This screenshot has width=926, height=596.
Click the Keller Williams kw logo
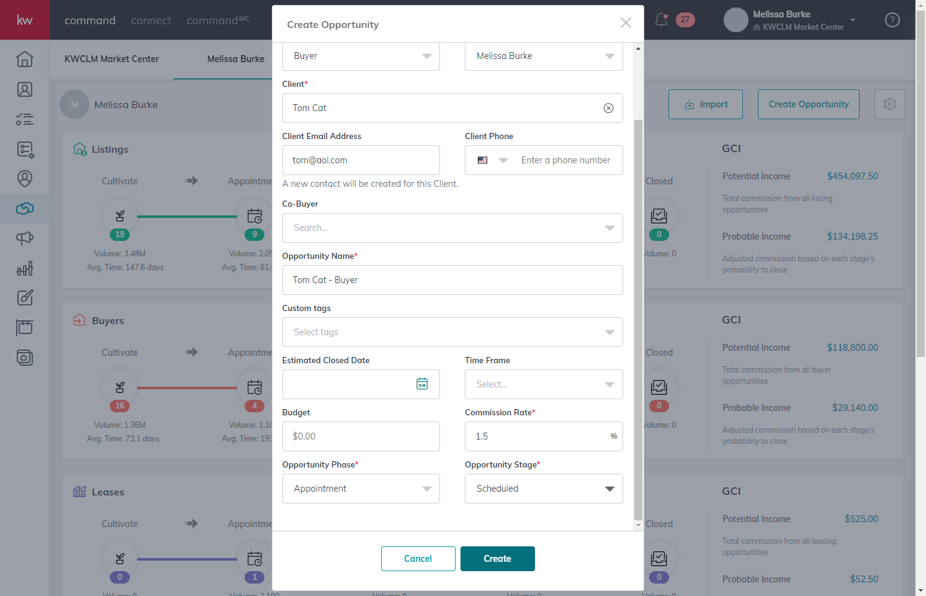click(25, 20)
